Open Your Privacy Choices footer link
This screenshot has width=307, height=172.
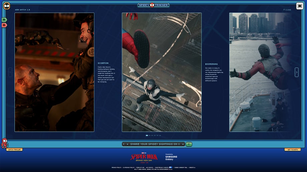164,168
